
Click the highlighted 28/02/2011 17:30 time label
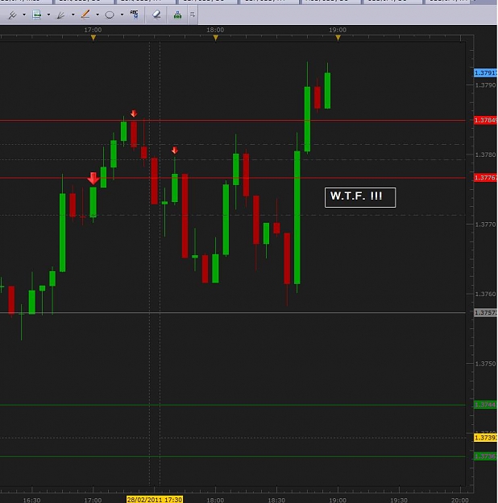click(155, 500)
